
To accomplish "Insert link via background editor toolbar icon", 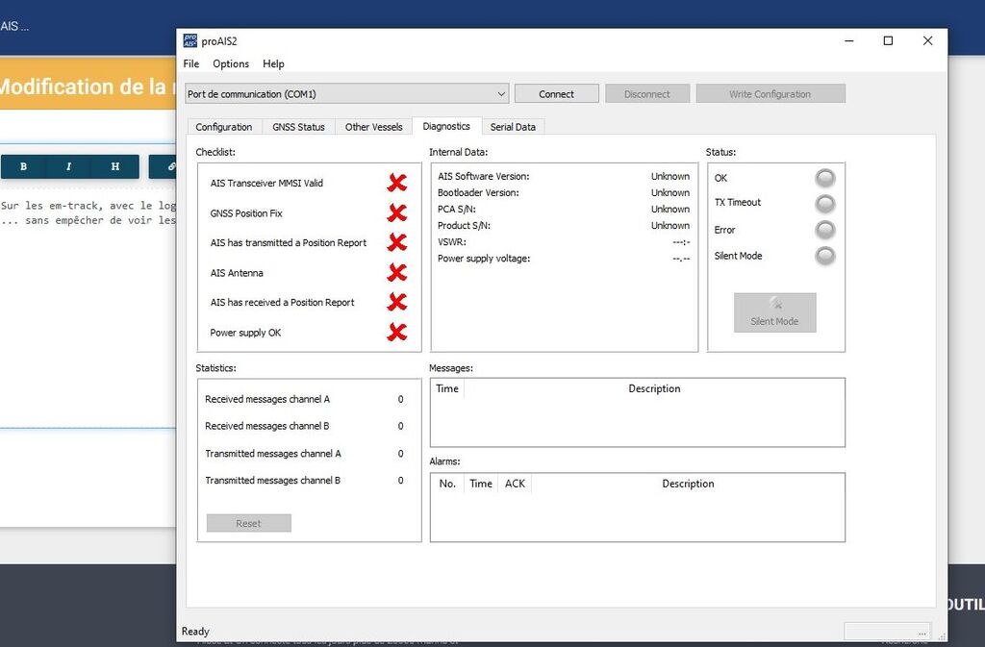I will click(165, 166).
